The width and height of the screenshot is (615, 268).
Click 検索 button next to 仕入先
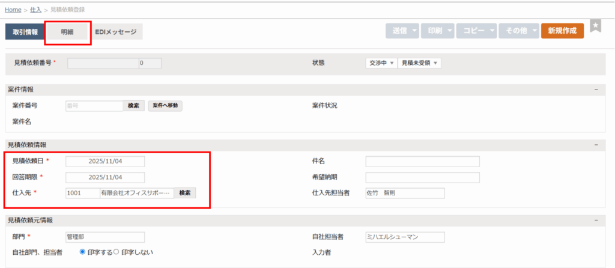(x=185, y=193)
